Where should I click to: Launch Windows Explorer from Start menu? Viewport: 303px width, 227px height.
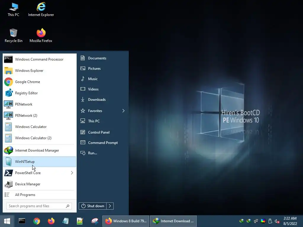[x=39, y=70]
